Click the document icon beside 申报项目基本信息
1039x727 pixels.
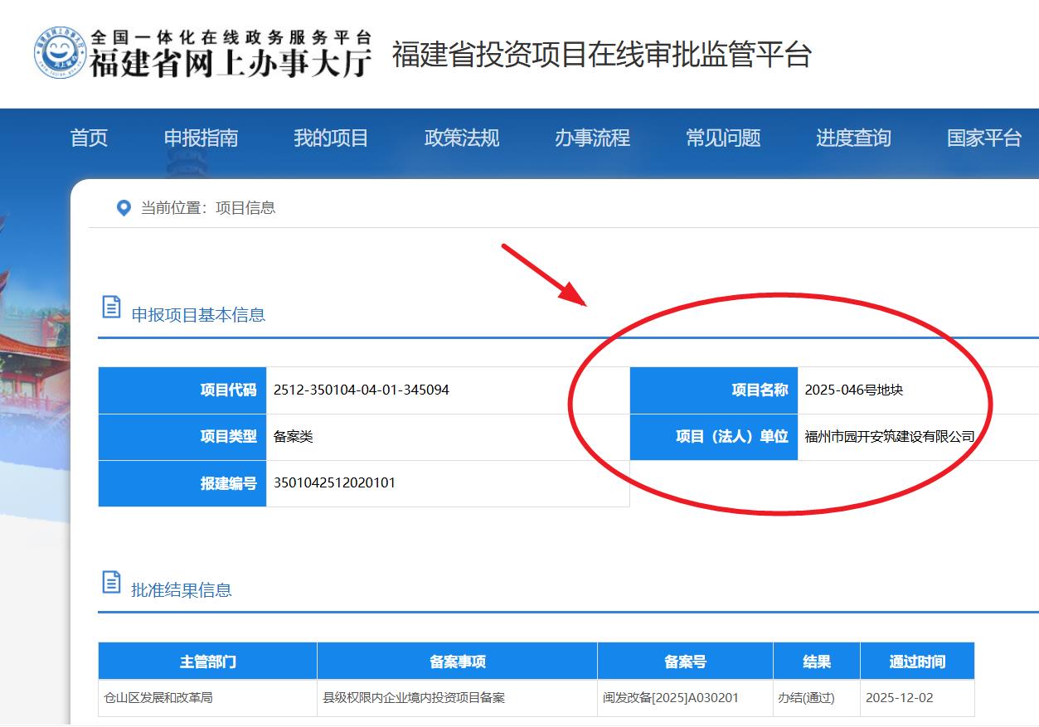coord(111,307)
